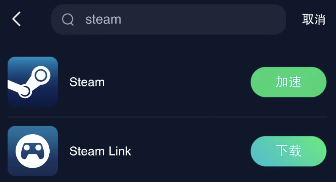This screenshot has width=336, height=182.
Task: Download Steam Link with the 下载 button
Action: [289, 151]
